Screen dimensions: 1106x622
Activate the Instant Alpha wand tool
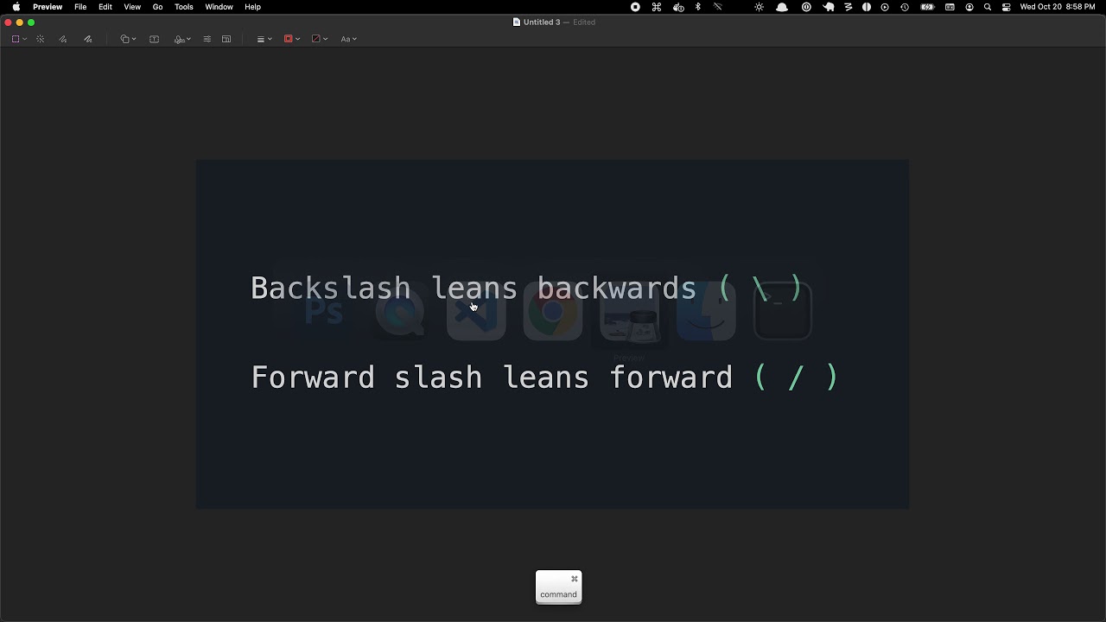41,39
